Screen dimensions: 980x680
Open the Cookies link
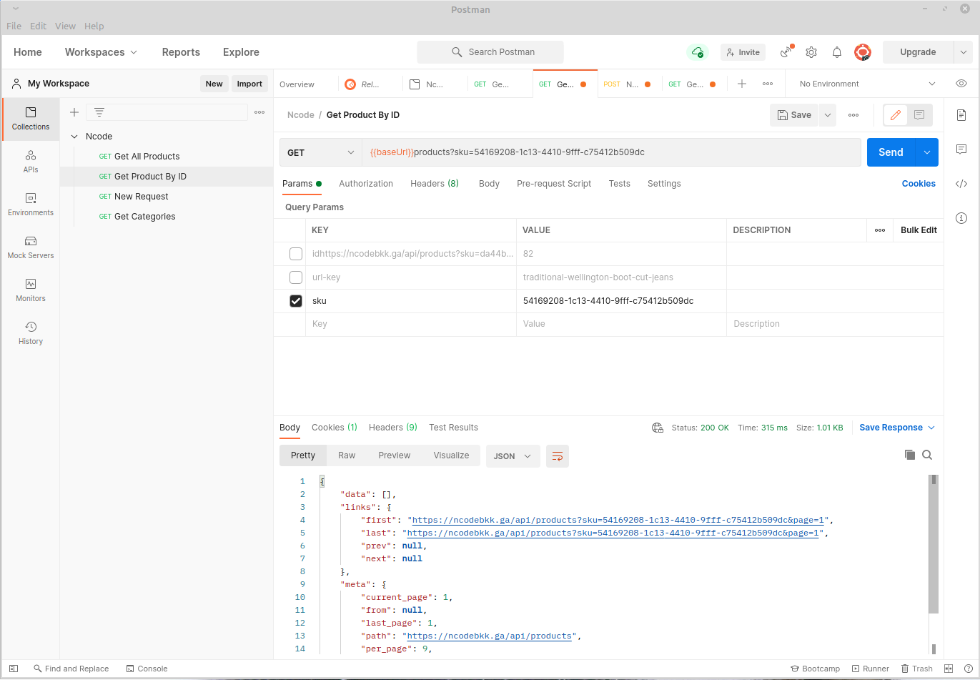pyautogui.click(x=919, y=184)
